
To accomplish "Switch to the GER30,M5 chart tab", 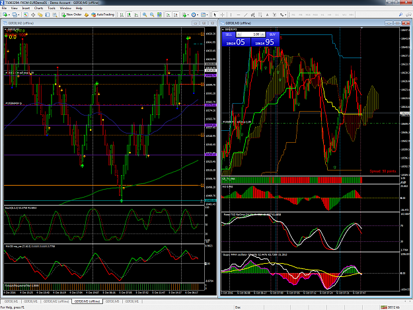I will [x=112, y=301].
